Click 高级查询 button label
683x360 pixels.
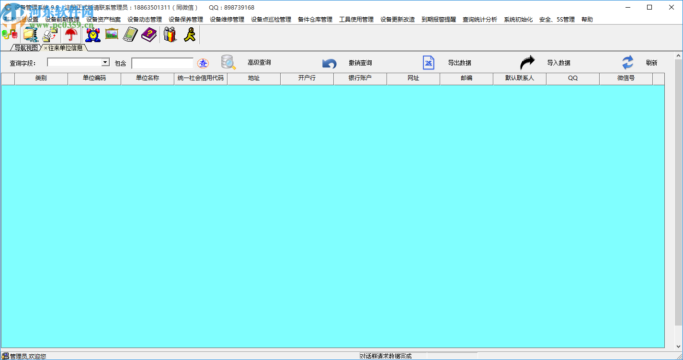coord(259,63)
